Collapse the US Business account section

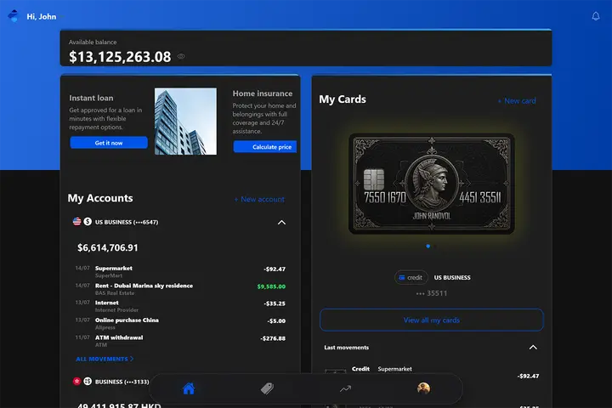[281, 223]
